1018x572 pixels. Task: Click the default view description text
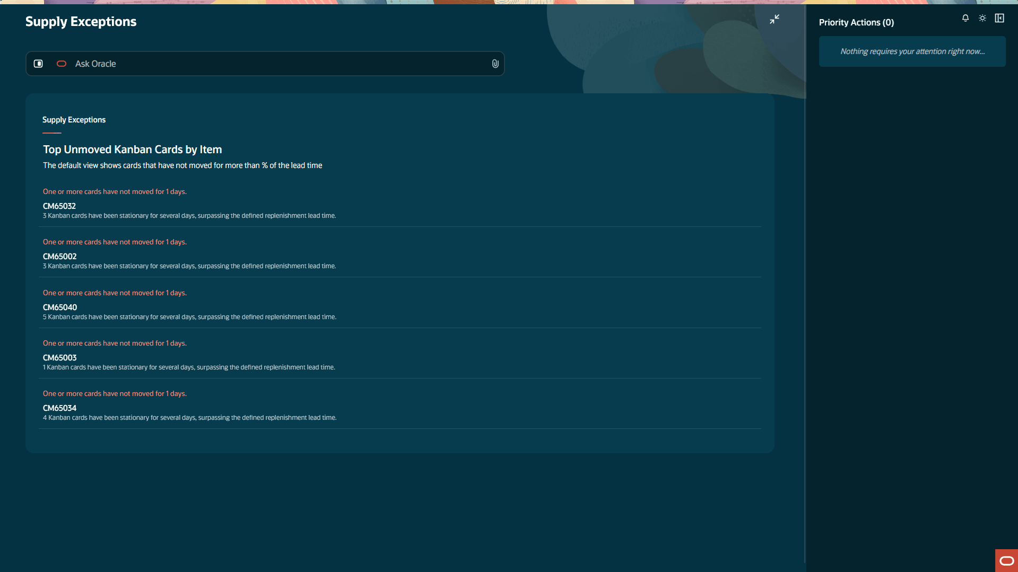182,165
